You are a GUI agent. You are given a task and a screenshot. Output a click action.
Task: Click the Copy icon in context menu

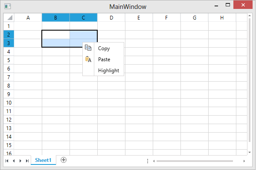(88, 48)
